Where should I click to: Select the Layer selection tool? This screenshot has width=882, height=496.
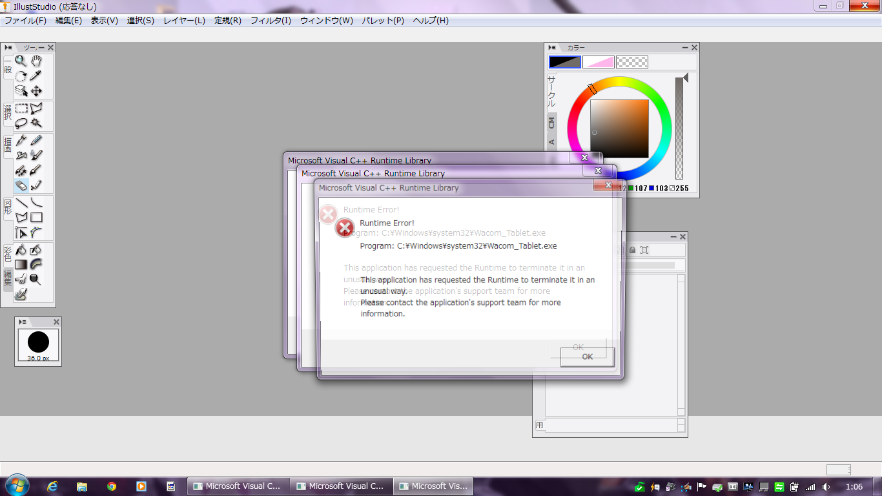tap(21, 91)
